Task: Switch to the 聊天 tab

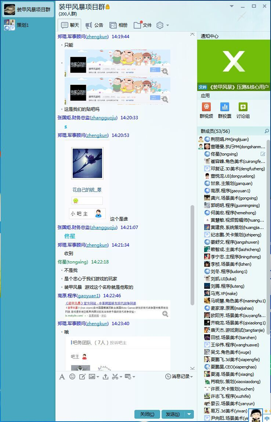Action: point(70,25)
